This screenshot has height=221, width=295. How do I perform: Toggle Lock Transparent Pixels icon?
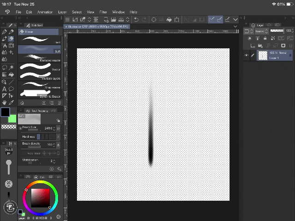tap(272, 38)
